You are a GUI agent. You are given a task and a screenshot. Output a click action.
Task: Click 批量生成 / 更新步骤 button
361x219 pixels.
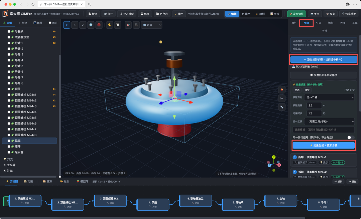click(324, 145)
